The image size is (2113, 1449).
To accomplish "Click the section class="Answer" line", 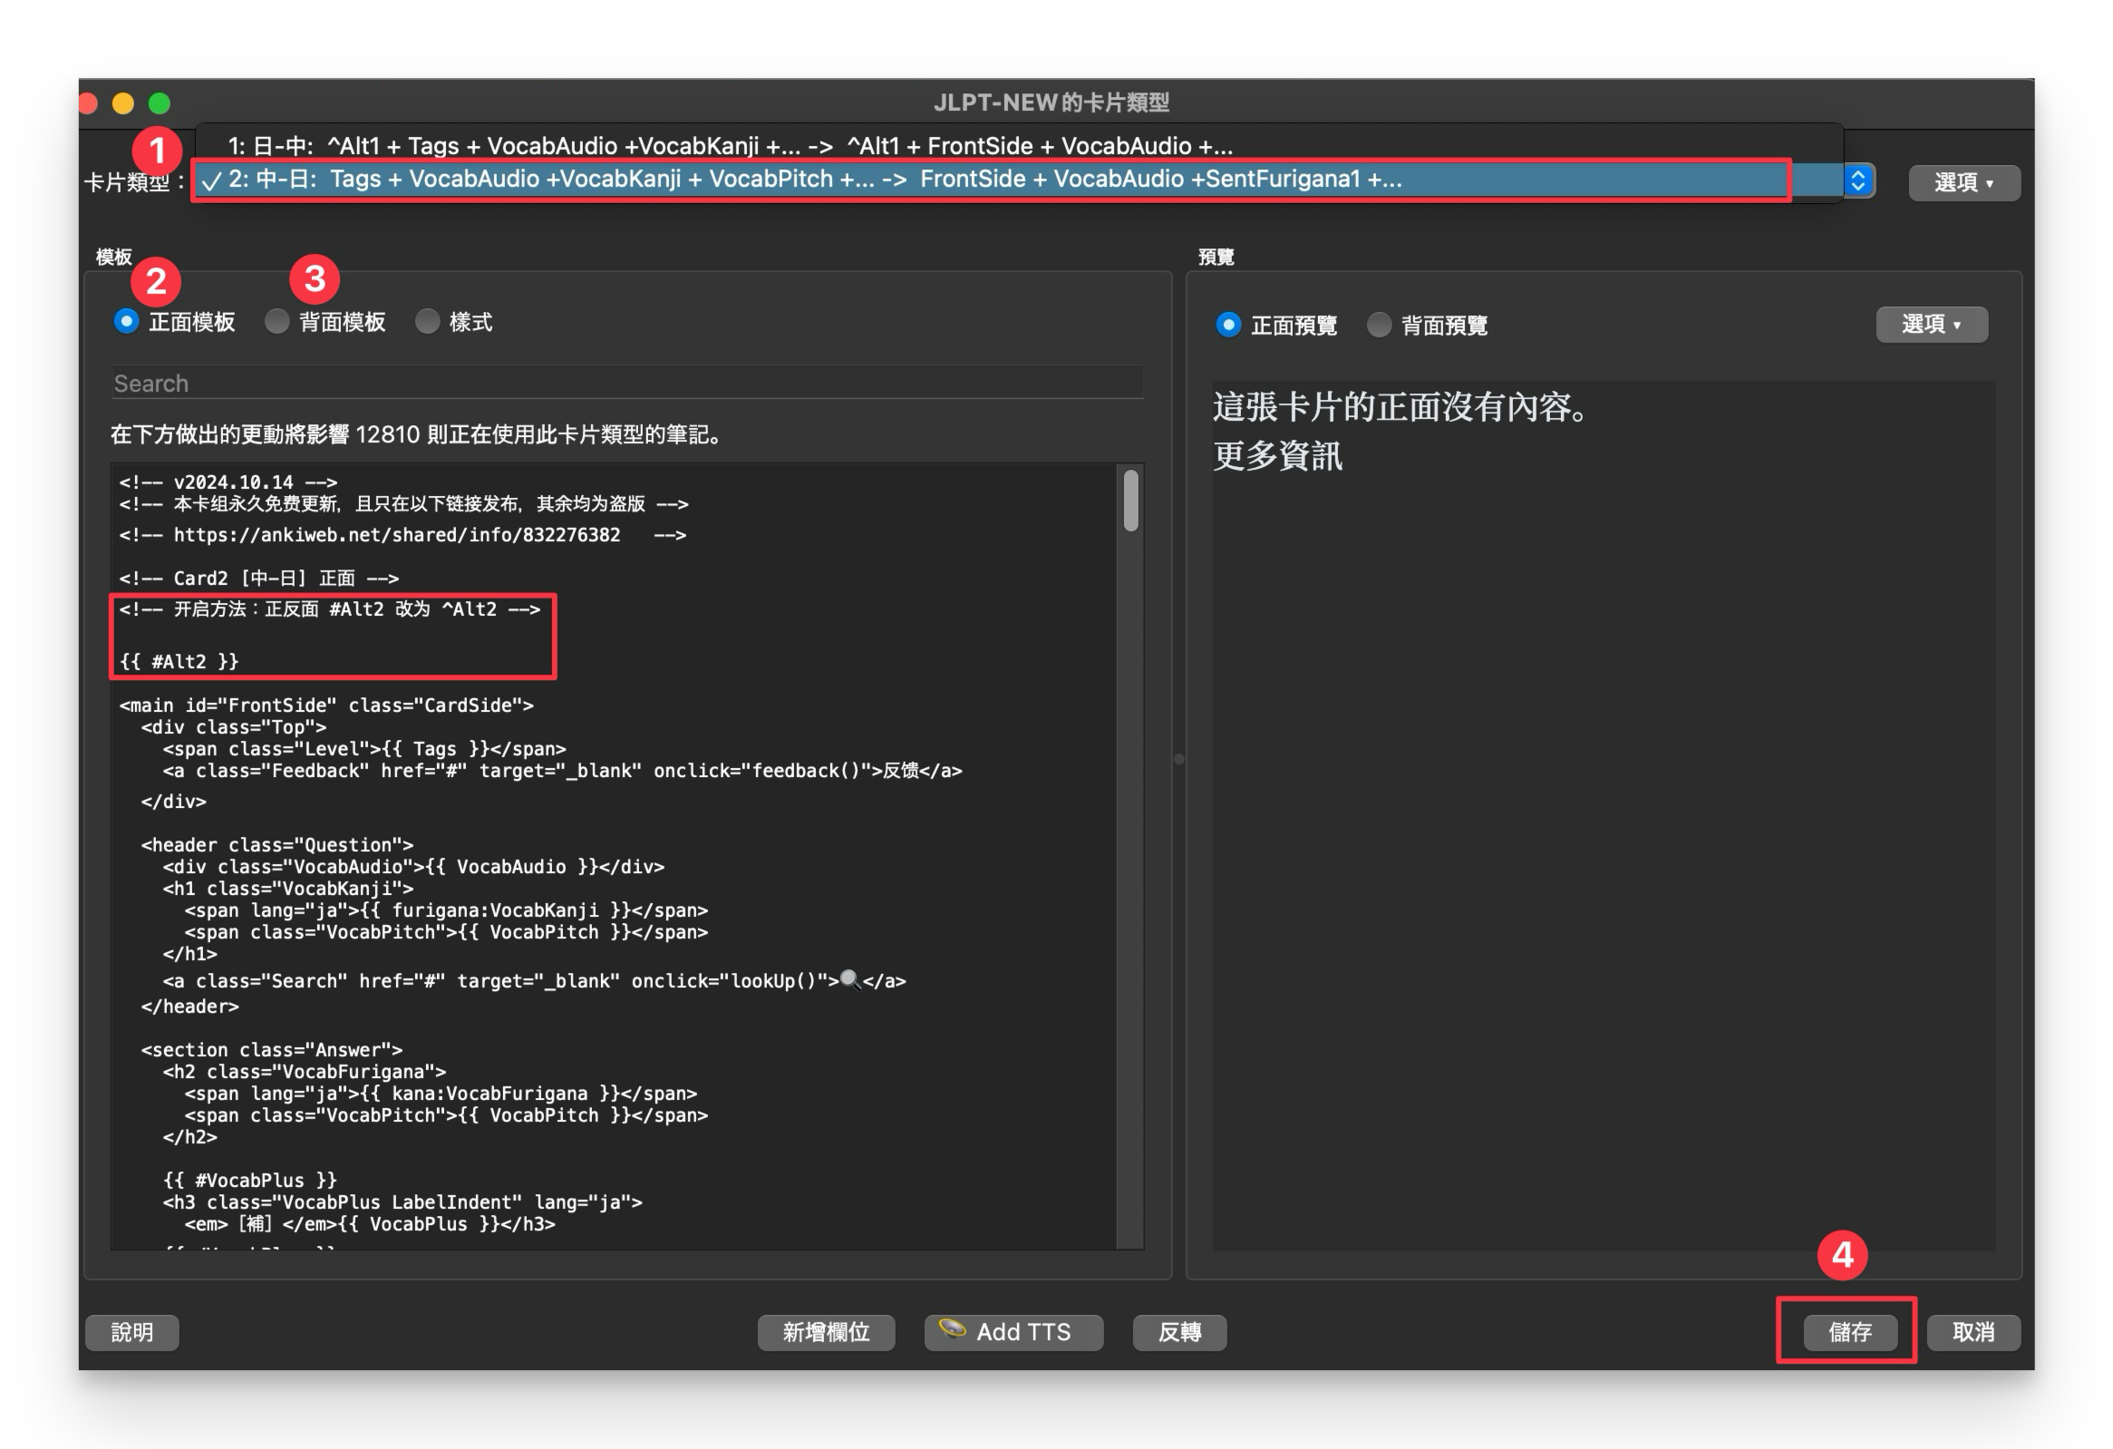I will (272, 1049).
